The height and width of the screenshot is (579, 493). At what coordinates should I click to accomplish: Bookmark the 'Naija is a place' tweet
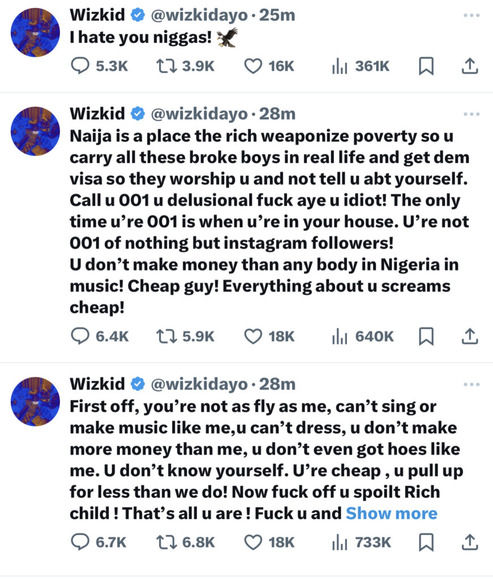[426, 337]
